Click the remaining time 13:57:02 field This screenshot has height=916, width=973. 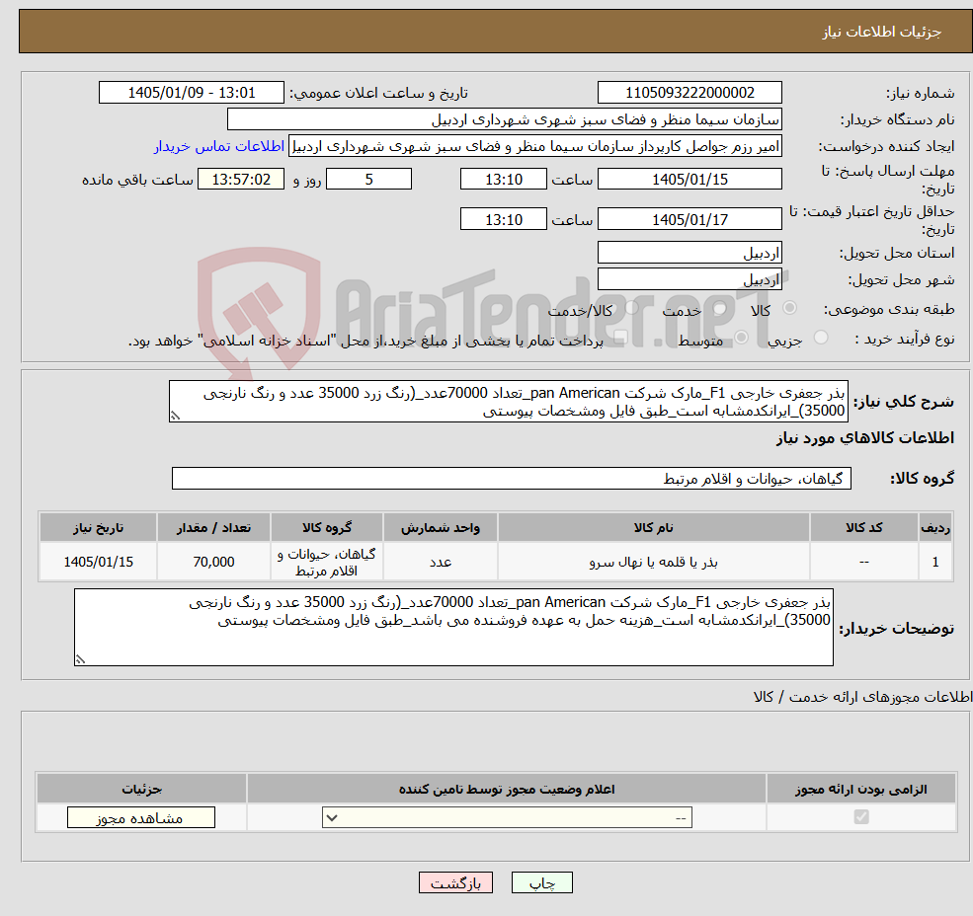(241, 180)
